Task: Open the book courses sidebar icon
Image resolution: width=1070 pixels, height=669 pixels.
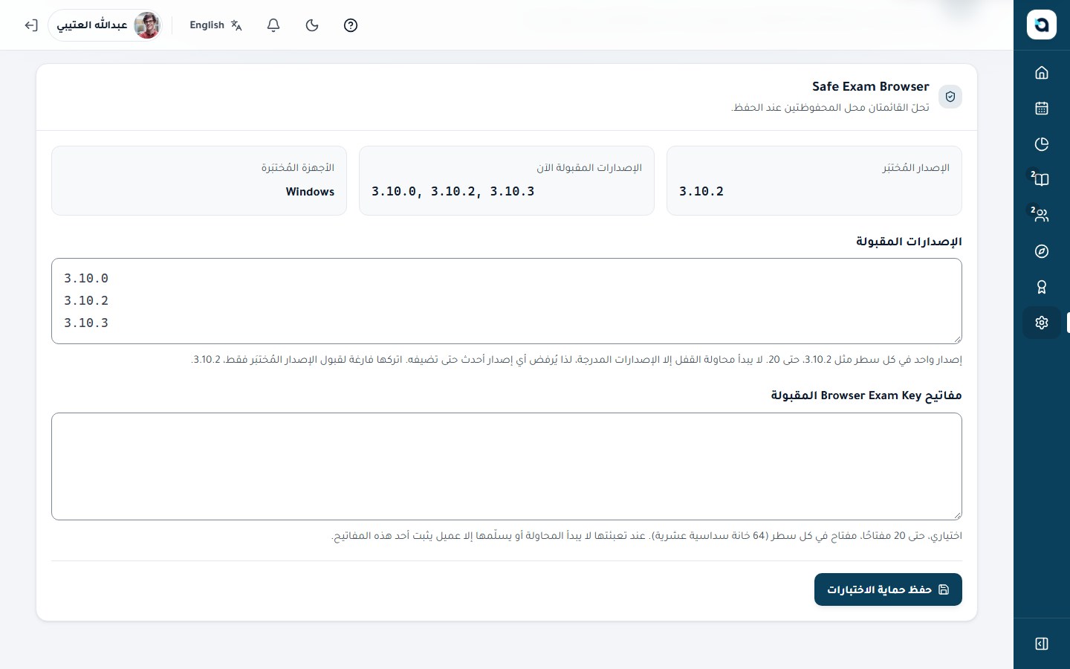Action: pyautogui.click(x=1042, y=179)
